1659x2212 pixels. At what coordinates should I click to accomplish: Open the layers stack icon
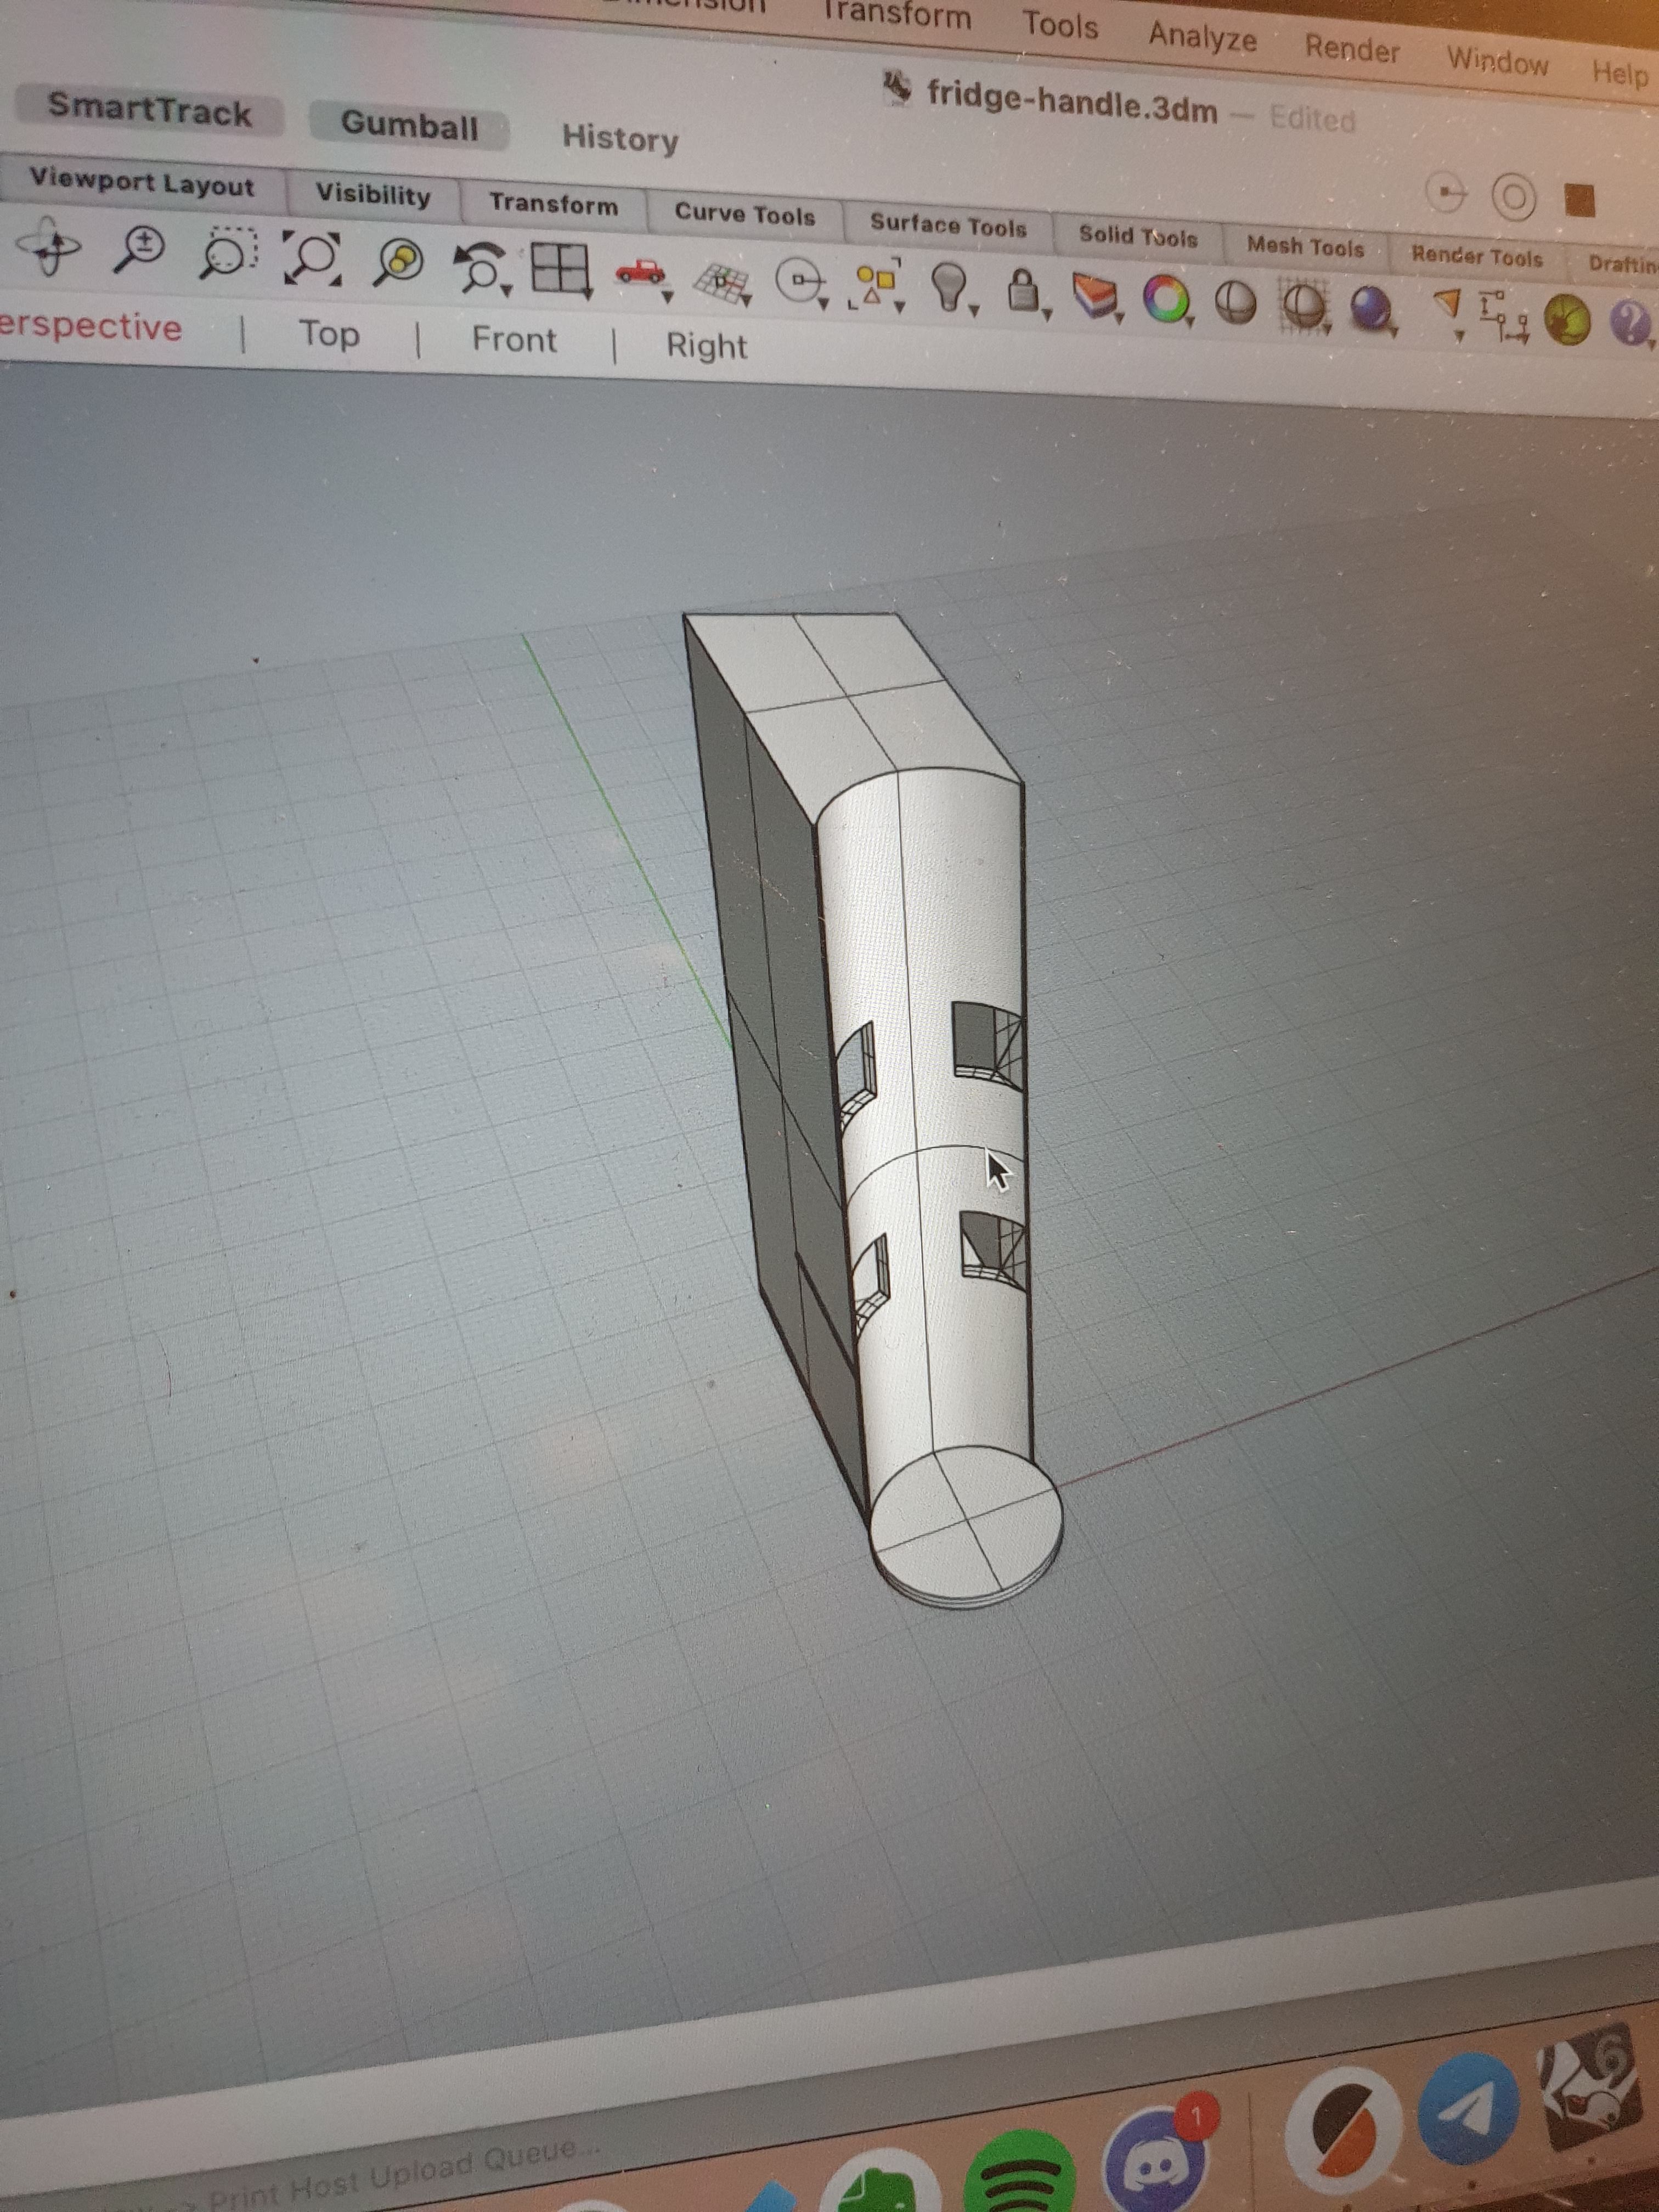coord(1094,296)
